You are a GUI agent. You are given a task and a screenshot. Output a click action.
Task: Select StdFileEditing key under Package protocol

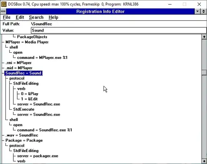(26, 151)
